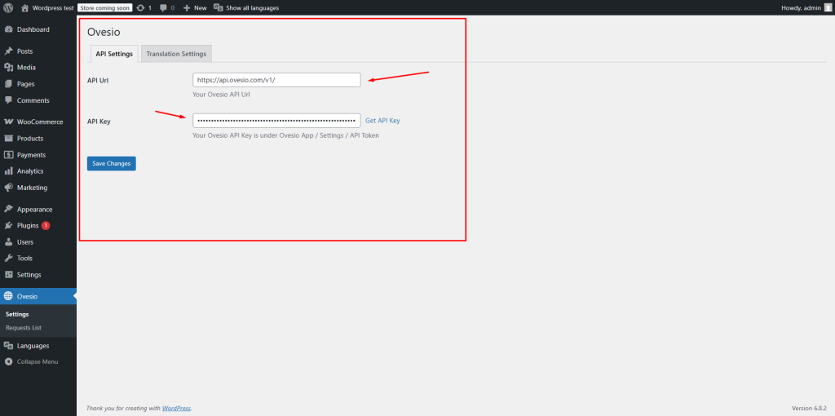Click Show all languages text in admin bar

click(253, 8)
